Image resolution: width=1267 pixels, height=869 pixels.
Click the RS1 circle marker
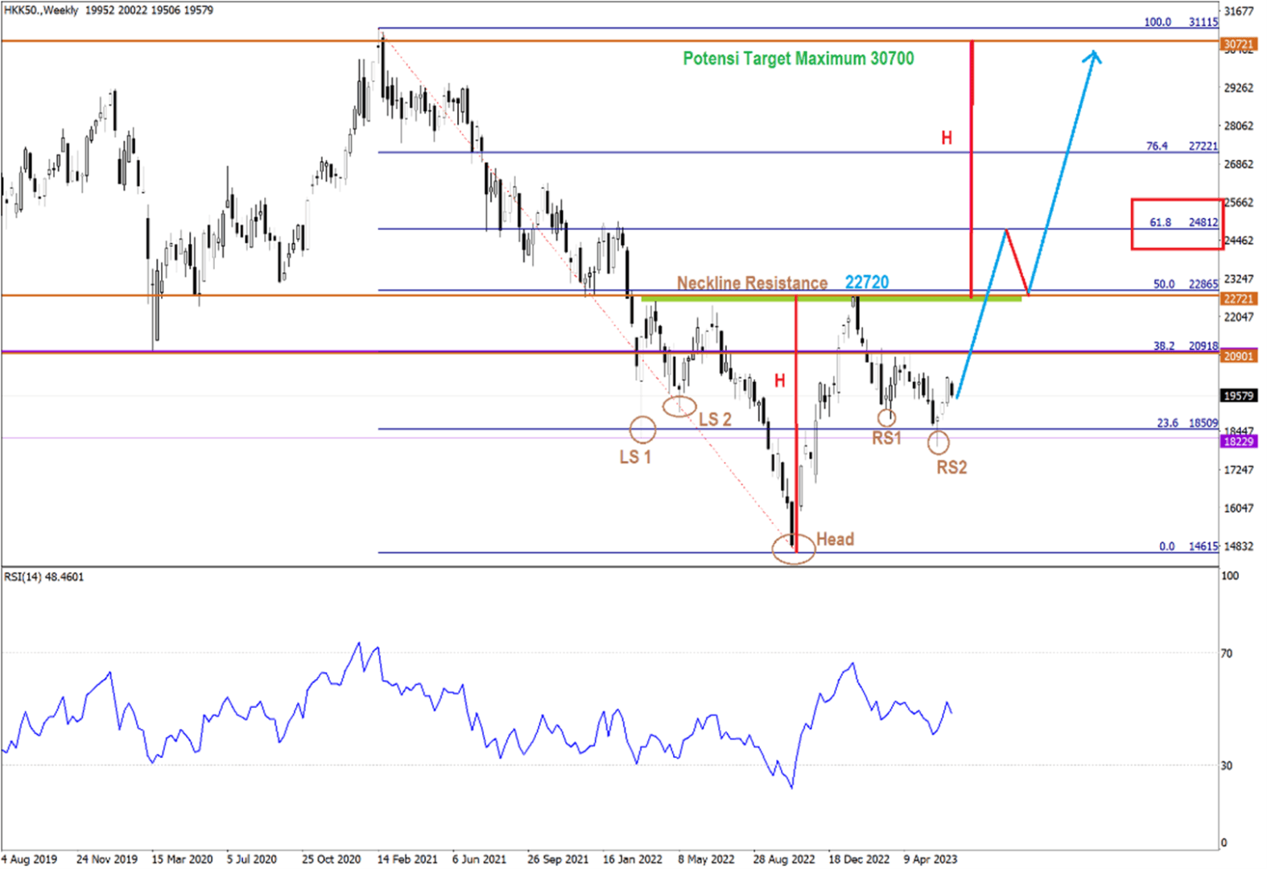tap(886, 418)
